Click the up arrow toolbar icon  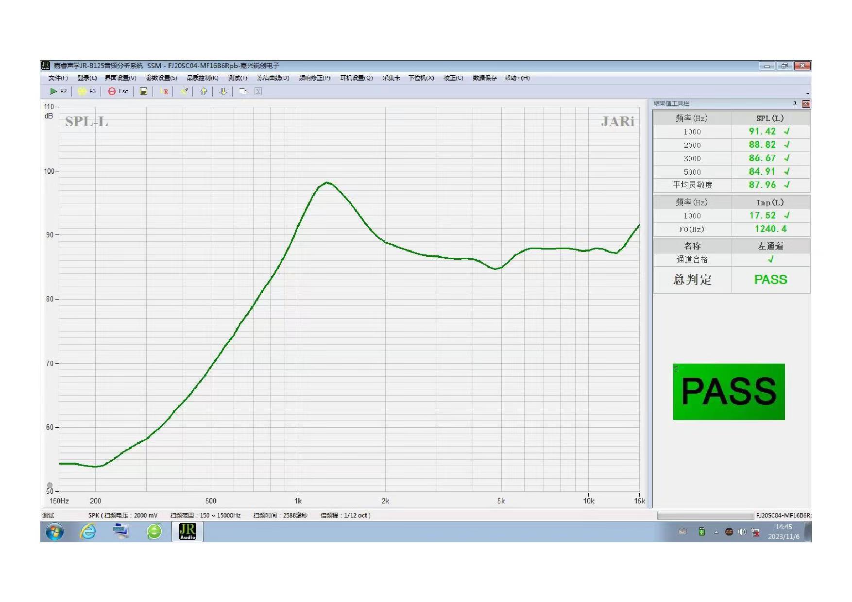click(204, 91)
